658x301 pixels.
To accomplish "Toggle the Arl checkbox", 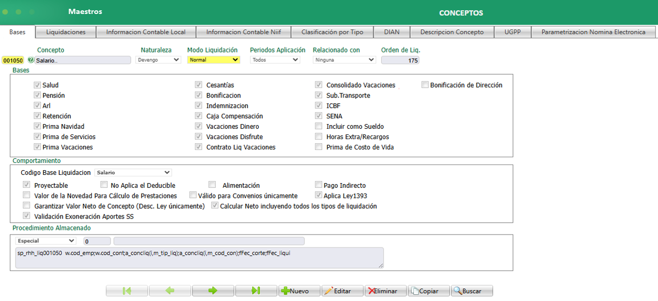I will [x=37, y=106].
